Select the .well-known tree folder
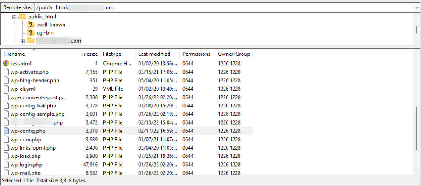The image size is (421, 186). (51, 25)
